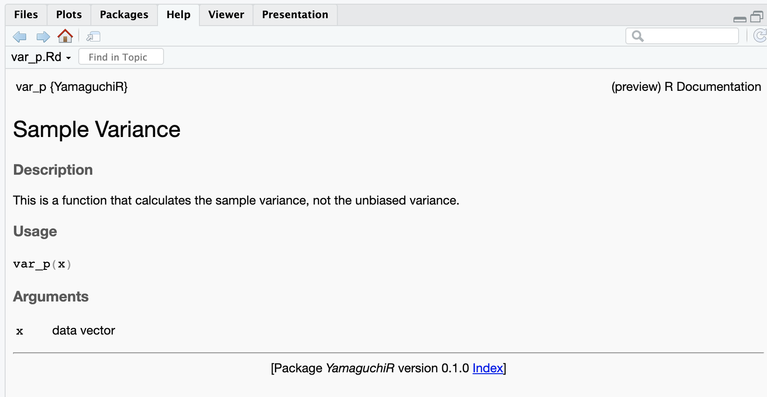The width and height of the screenshot is (767, 397).
Task: Click the var_p(x) usage code
Action: 42,264
